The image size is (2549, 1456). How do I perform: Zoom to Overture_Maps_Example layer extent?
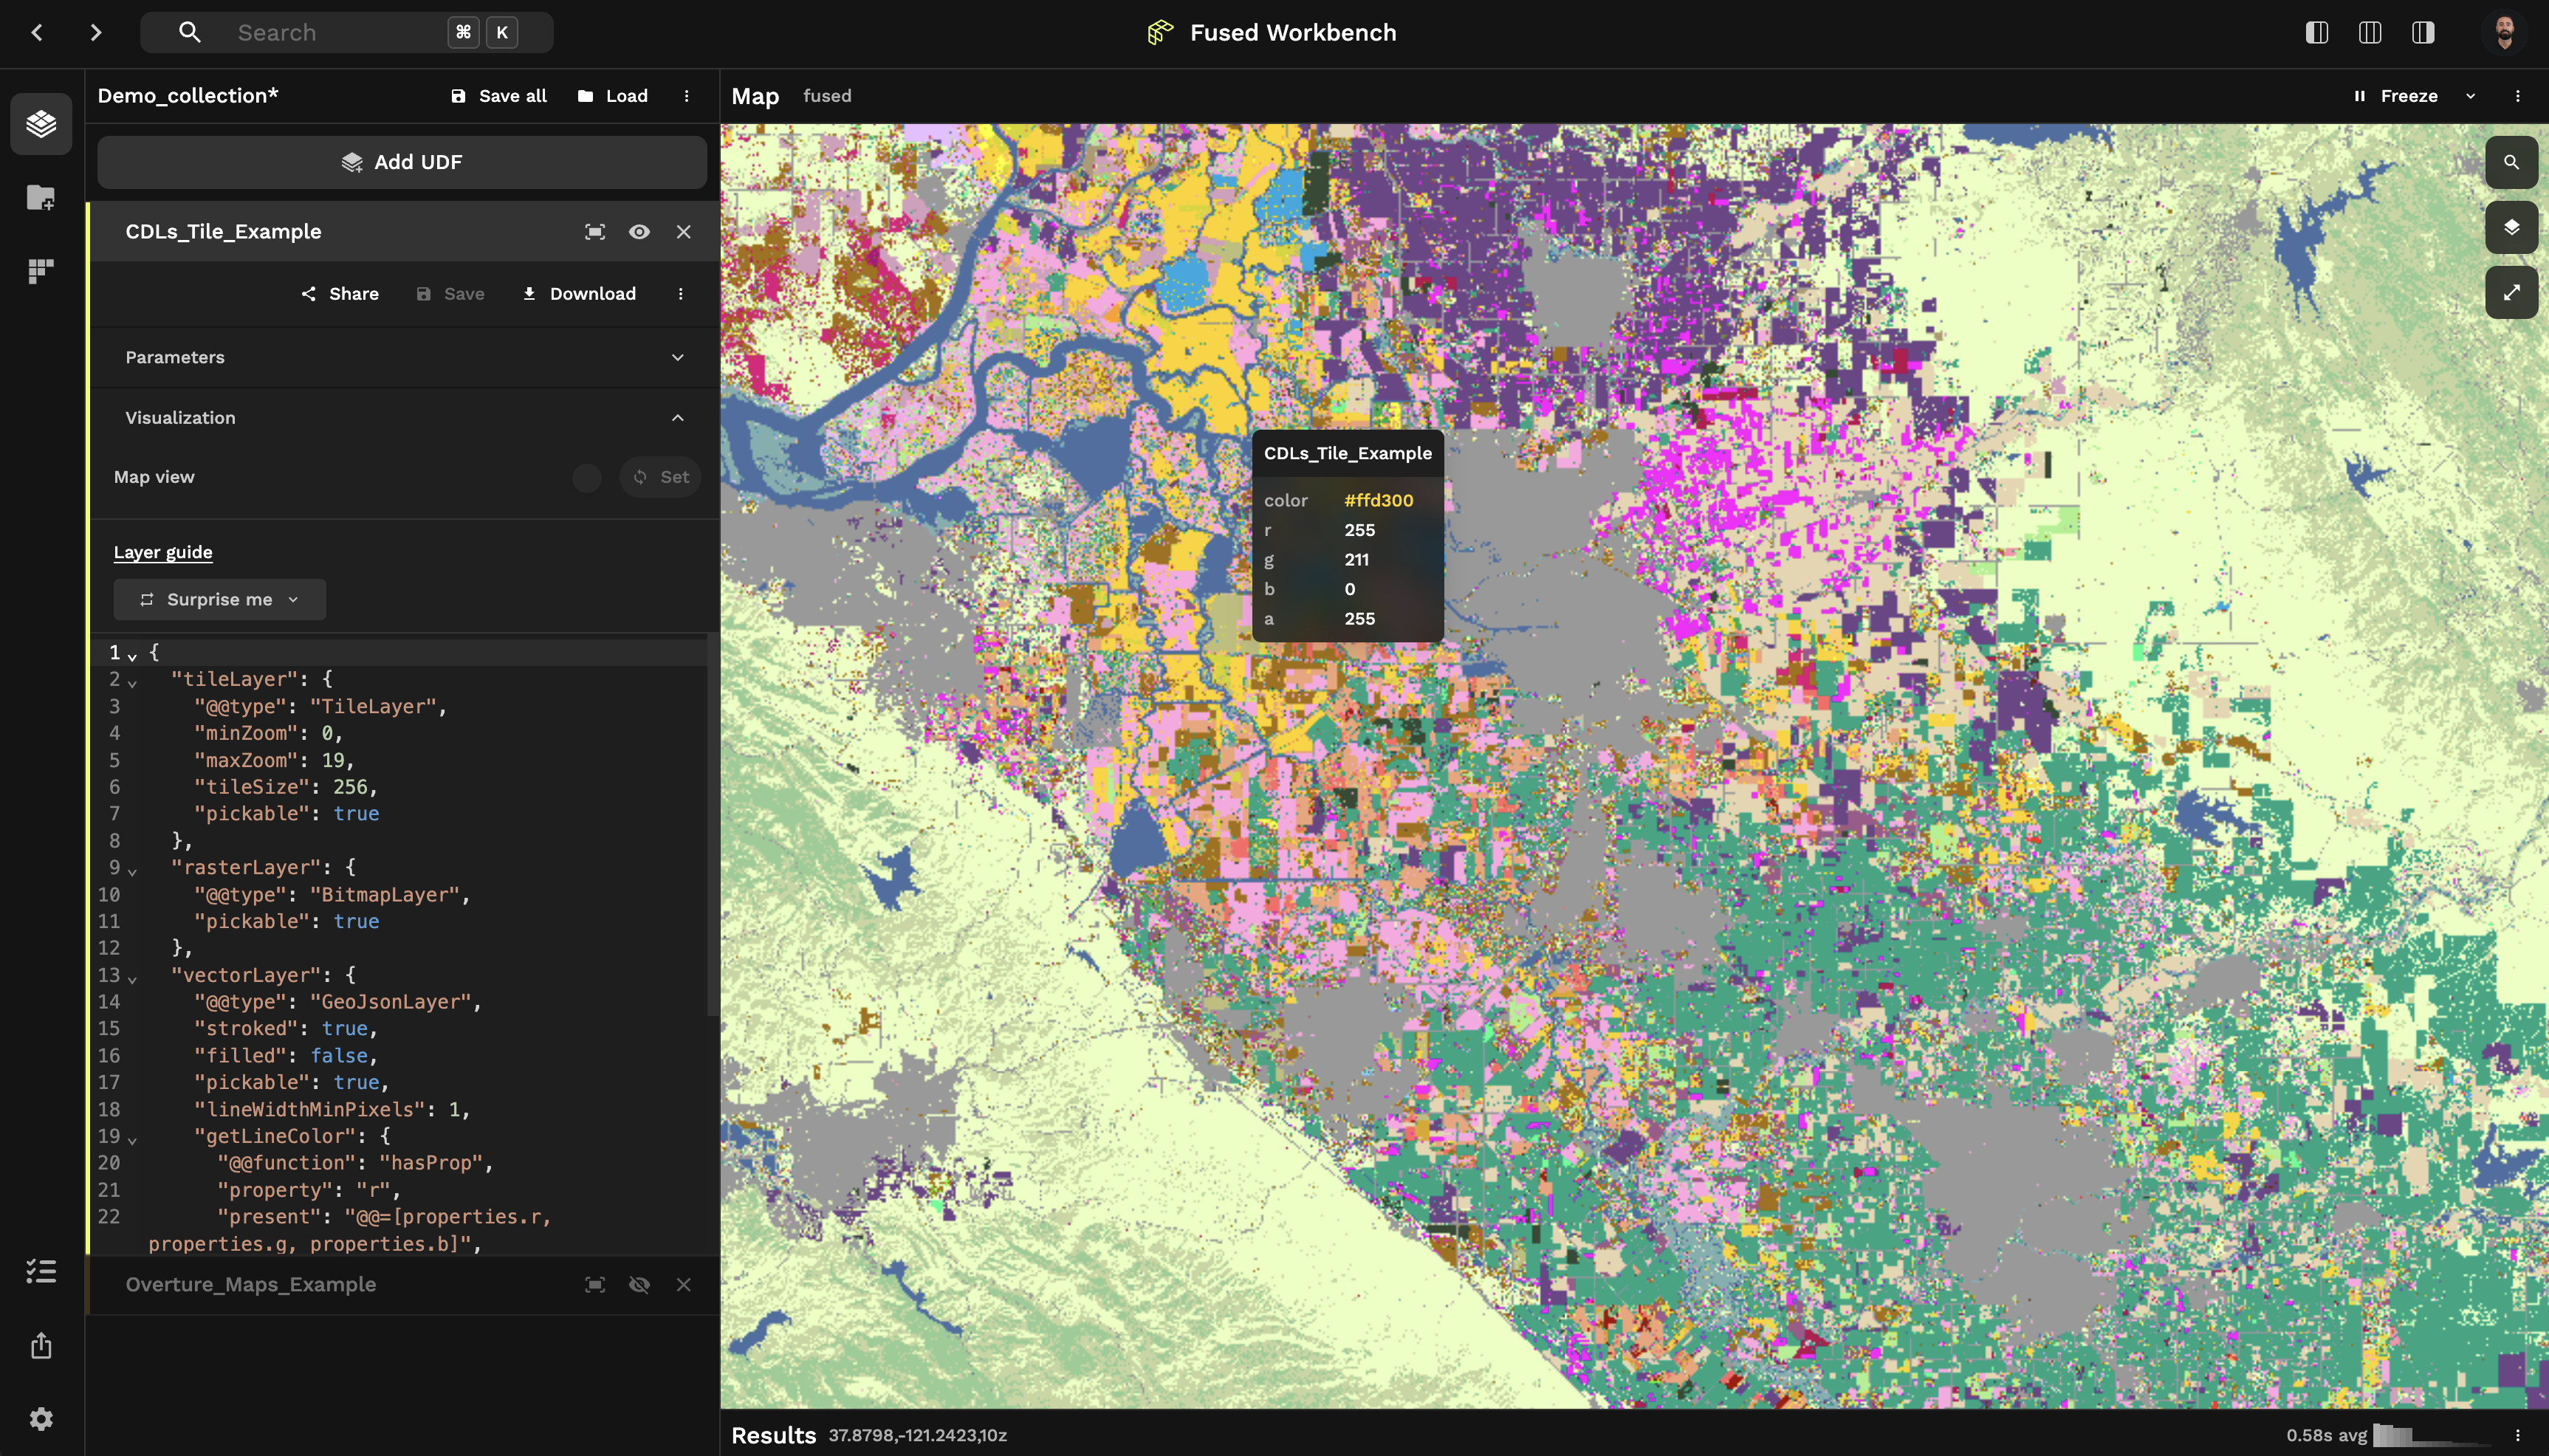point(595,1285)
